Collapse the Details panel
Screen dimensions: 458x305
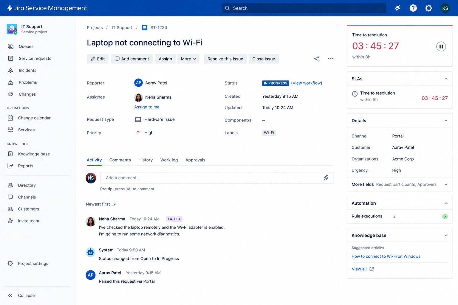click(446, 121)
